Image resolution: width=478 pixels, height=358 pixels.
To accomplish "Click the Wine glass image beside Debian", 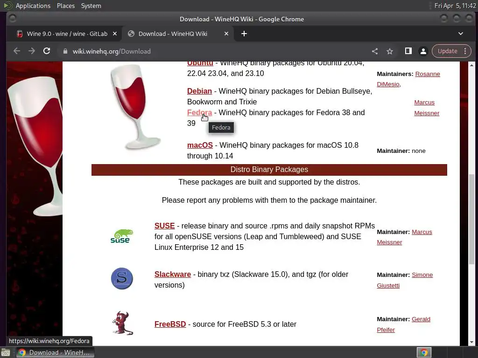I will click(x=135, y=107).
